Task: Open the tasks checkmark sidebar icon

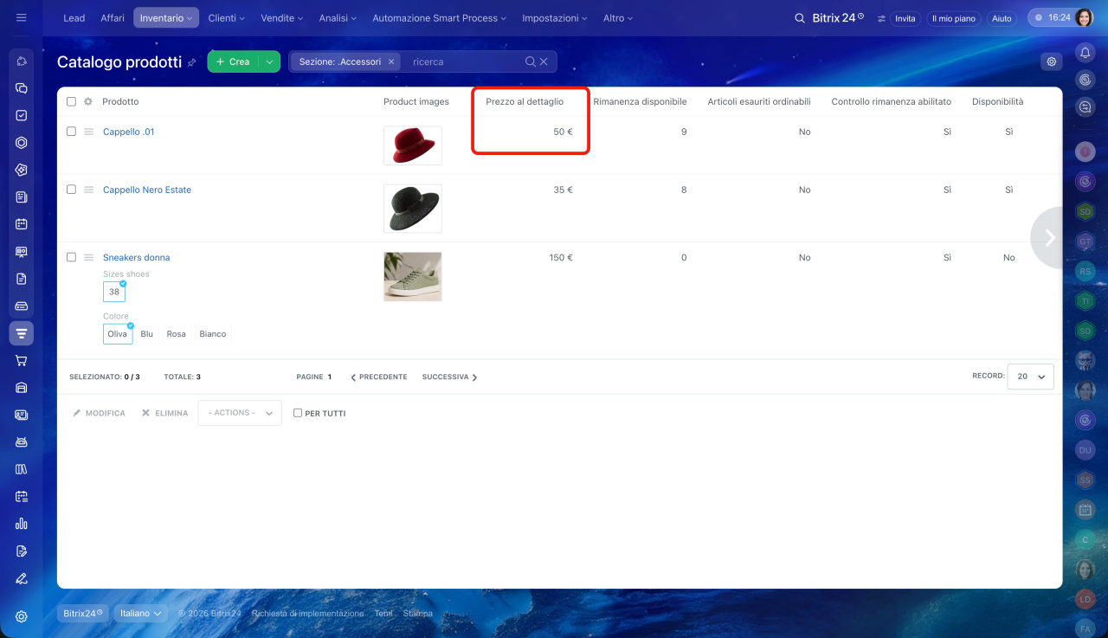Action: (x=22, y=115)
